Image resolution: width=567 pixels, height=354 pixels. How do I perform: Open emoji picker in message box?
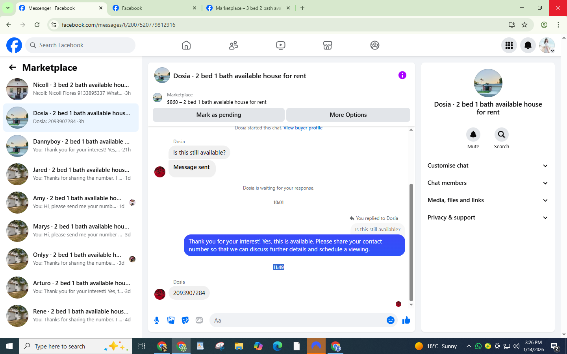click(391, 320)
